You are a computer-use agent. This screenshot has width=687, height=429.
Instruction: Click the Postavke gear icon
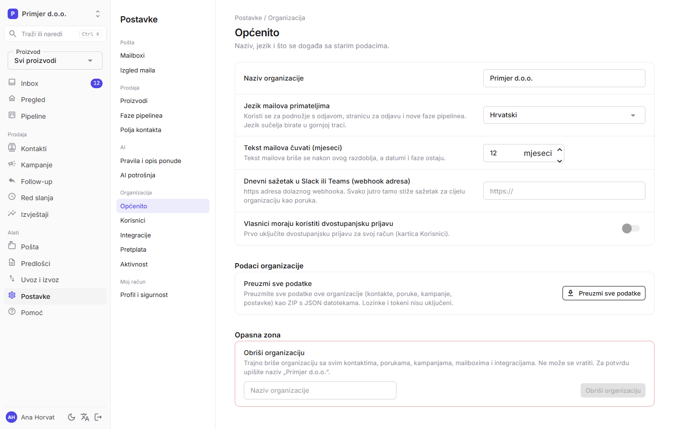12,296
